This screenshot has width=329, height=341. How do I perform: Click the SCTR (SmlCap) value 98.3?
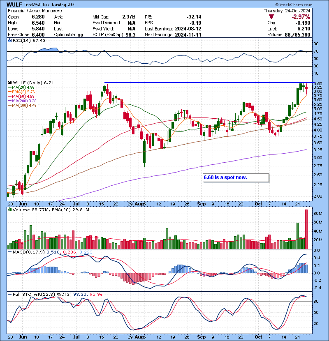(131, 35)
